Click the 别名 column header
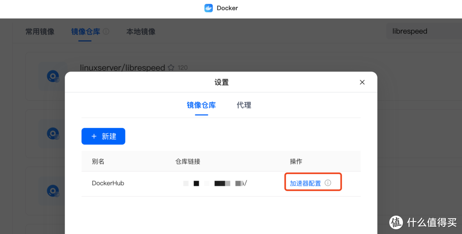 pos(98,162)
